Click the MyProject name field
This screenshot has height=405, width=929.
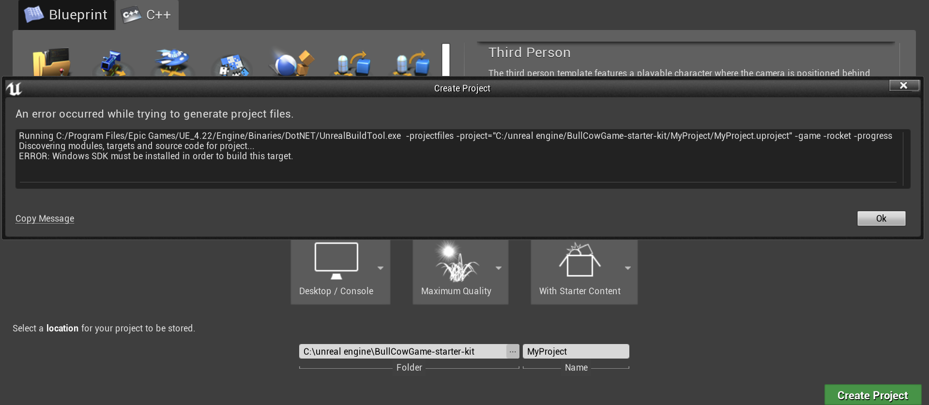576,351
